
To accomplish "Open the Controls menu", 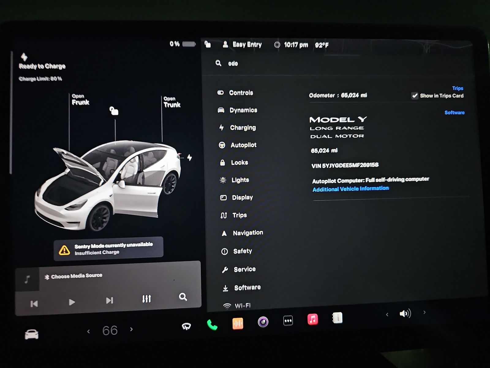I will (235, 93).
